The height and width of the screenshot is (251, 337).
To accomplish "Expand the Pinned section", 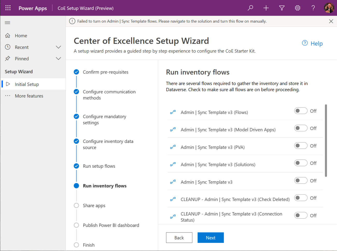I will tap(59, 58).
